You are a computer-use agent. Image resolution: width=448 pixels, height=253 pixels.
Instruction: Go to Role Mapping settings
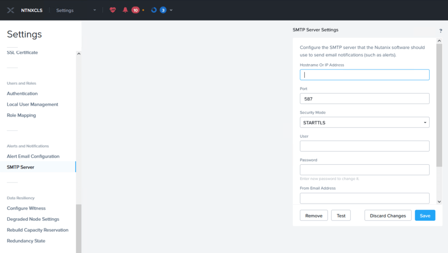point(21,115)
